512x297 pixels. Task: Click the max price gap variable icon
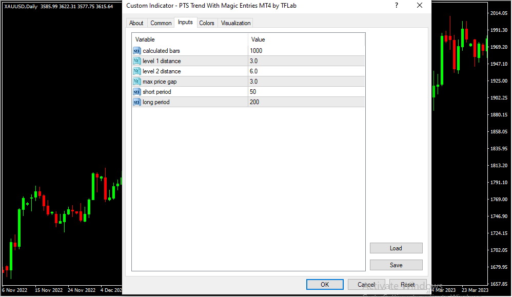click(x=136, y=82)
